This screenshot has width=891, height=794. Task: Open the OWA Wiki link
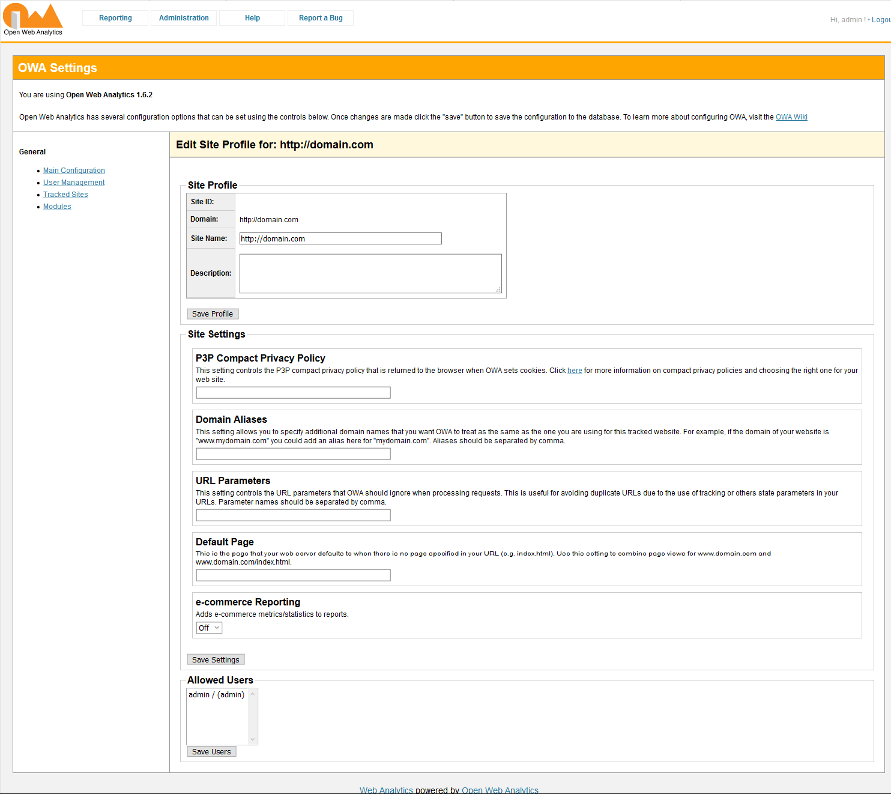[x=791, y=117]
